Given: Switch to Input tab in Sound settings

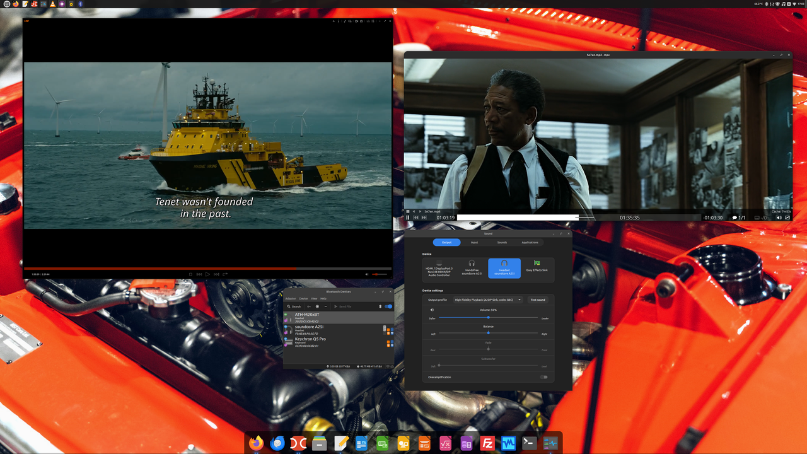Looking at the screenshot, I should 474,242.
